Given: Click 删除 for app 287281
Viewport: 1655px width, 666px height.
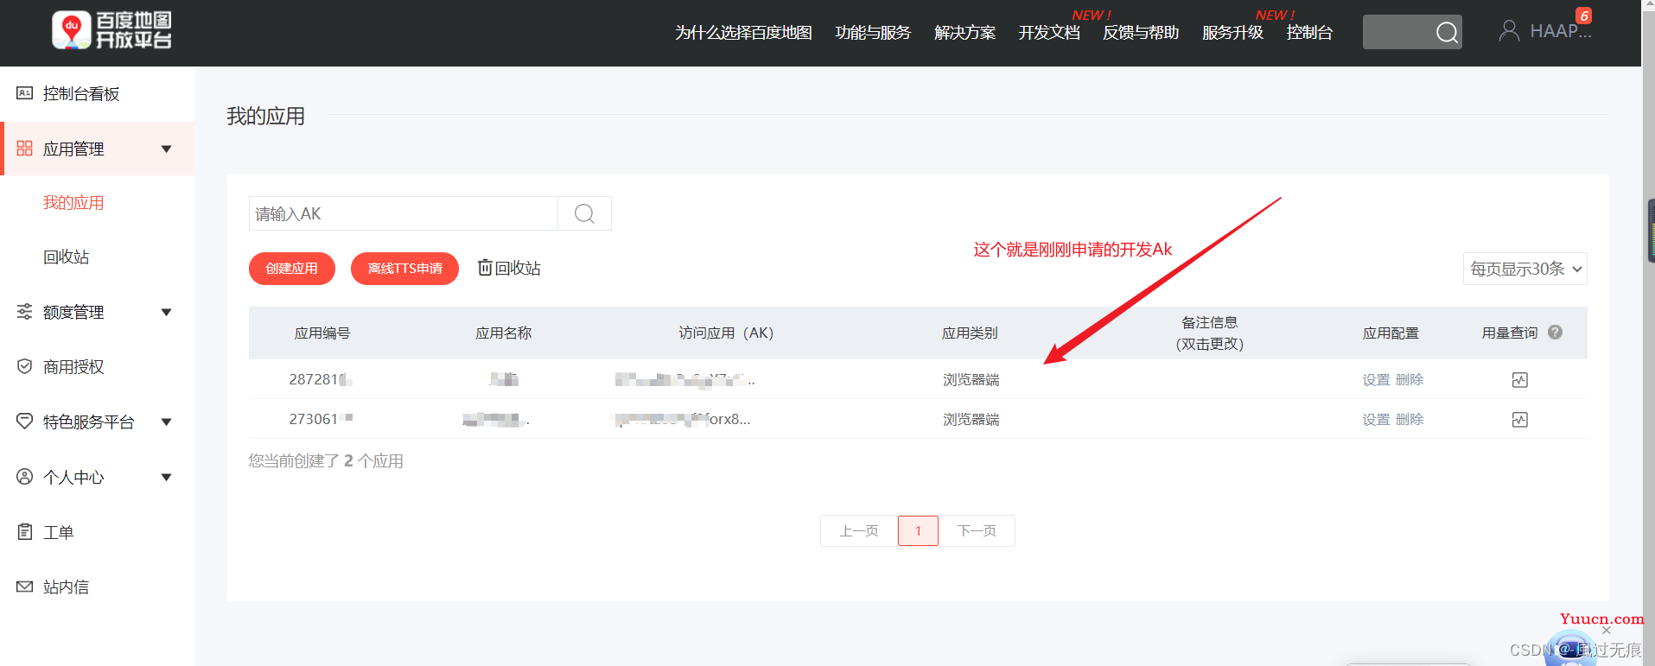Looking at the screenshot, I should 1410,380.
